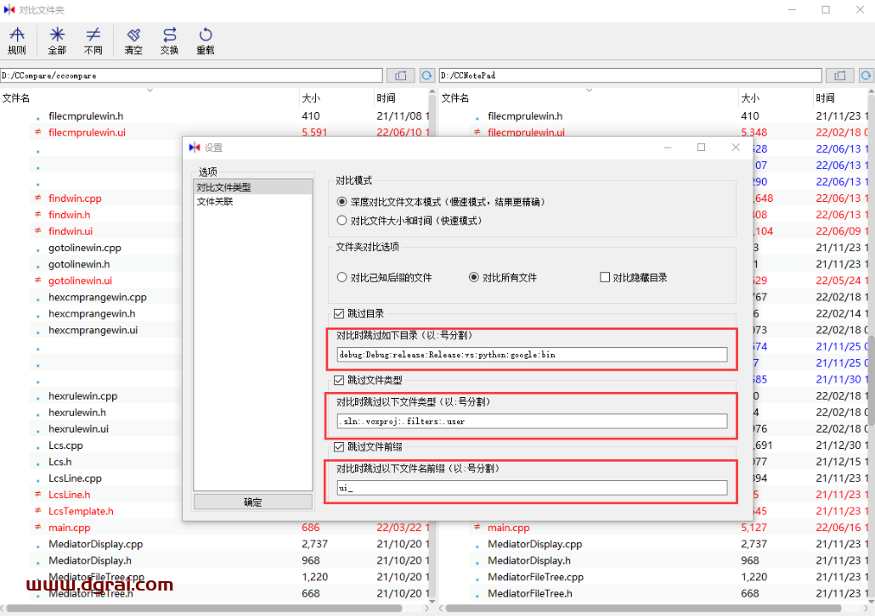This screenshot has width=875, height=616.
Task: Click the skipped file types input field
Action: pyautogui.click(x=532, y=421)
